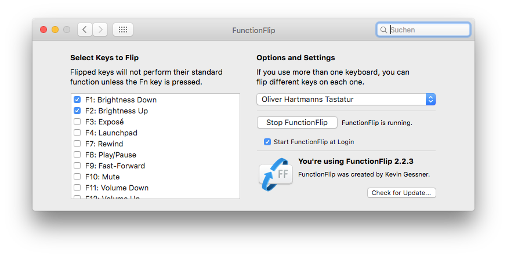Screen dimensions: 507x257
Task: Click the search magnifier icon
Action: point(384,30)
